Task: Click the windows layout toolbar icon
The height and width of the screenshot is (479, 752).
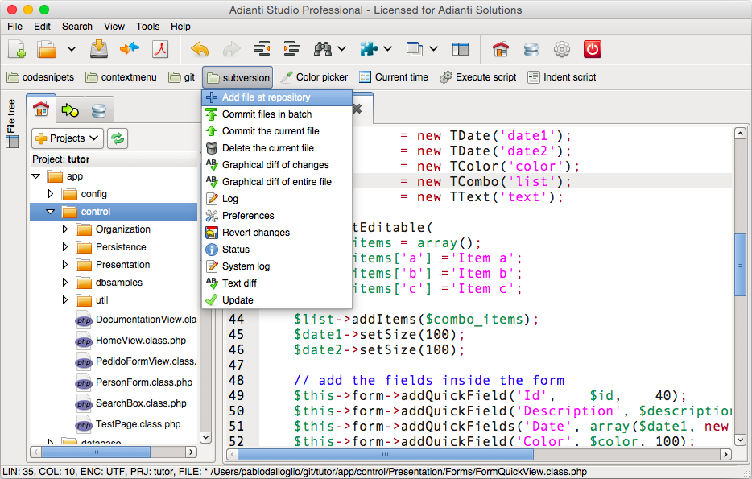Action: [x=415, y=49]
